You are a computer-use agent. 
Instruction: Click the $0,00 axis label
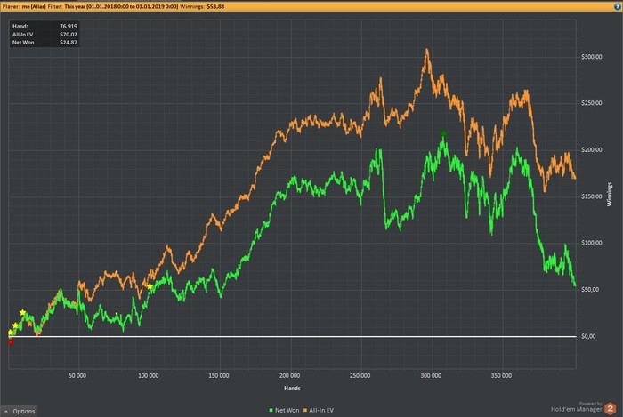coord(588,336)
